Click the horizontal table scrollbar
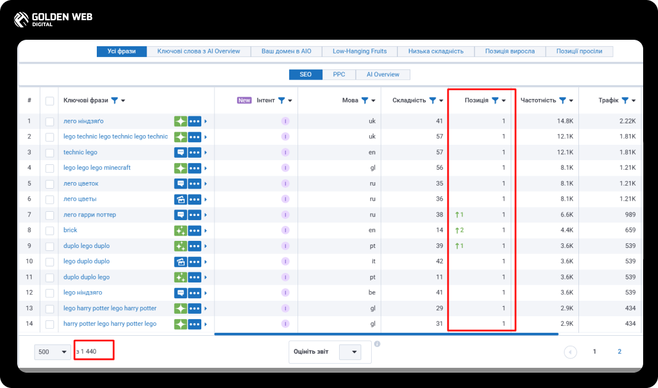This screenshot has width=658, height=388. coord(386,334)
